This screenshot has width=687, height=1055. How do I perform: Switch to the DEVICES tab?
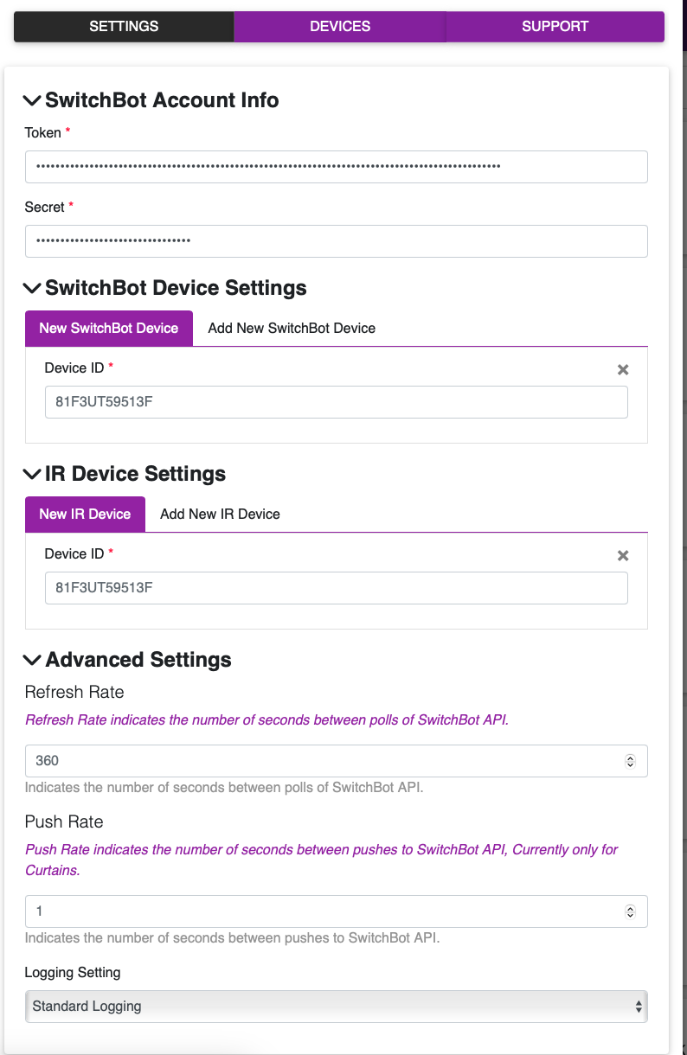tap(339, 26)
